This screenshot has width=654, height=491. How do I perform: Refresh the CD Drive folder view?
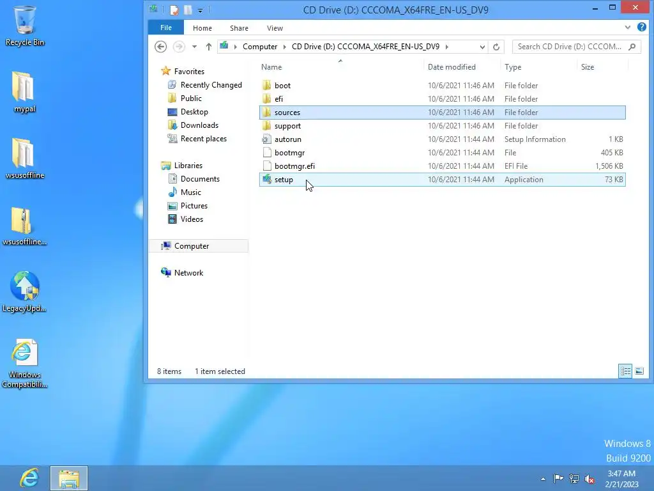[x=496, y=47]
